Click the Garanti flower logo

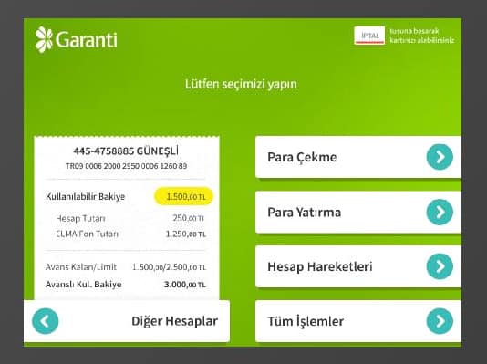click(x=44, y=39)
